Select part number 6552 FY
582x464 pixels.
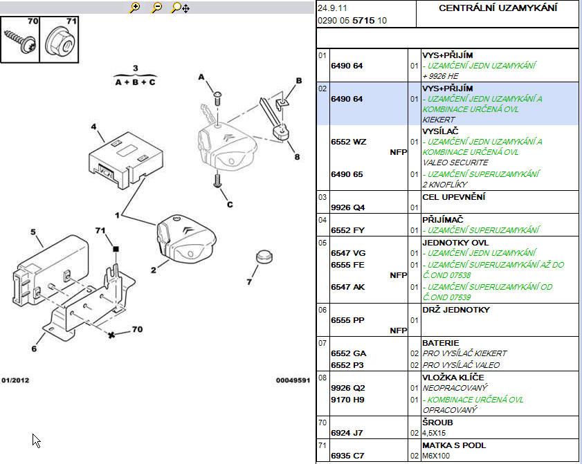348,230
